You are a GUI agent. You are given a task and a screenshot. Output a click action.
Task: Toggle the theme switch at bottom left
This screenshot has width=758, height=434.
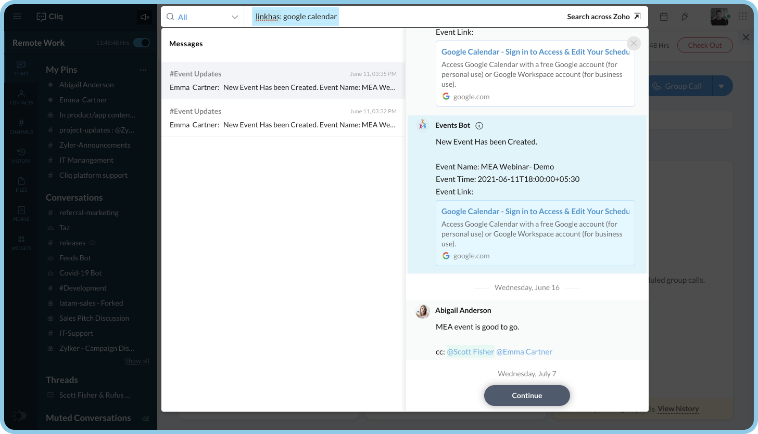(19, 416)
